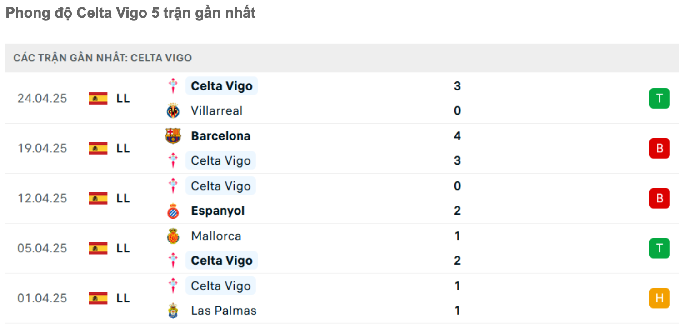This screenshot has height=331, width=689.
Task: Click red B badge for Espanyol match
Action: point(659,198)
